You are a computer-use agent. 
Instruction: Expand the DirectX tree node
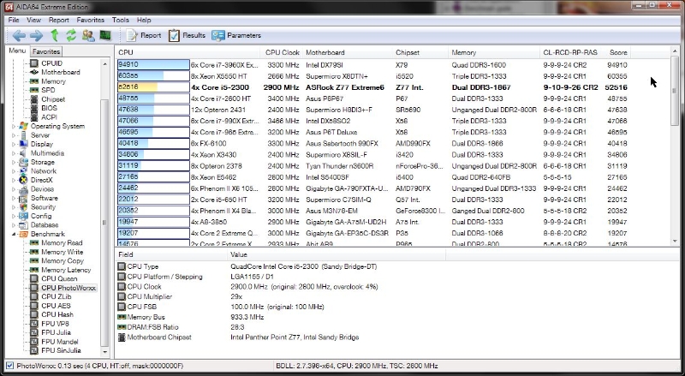[x=14, y=180]
